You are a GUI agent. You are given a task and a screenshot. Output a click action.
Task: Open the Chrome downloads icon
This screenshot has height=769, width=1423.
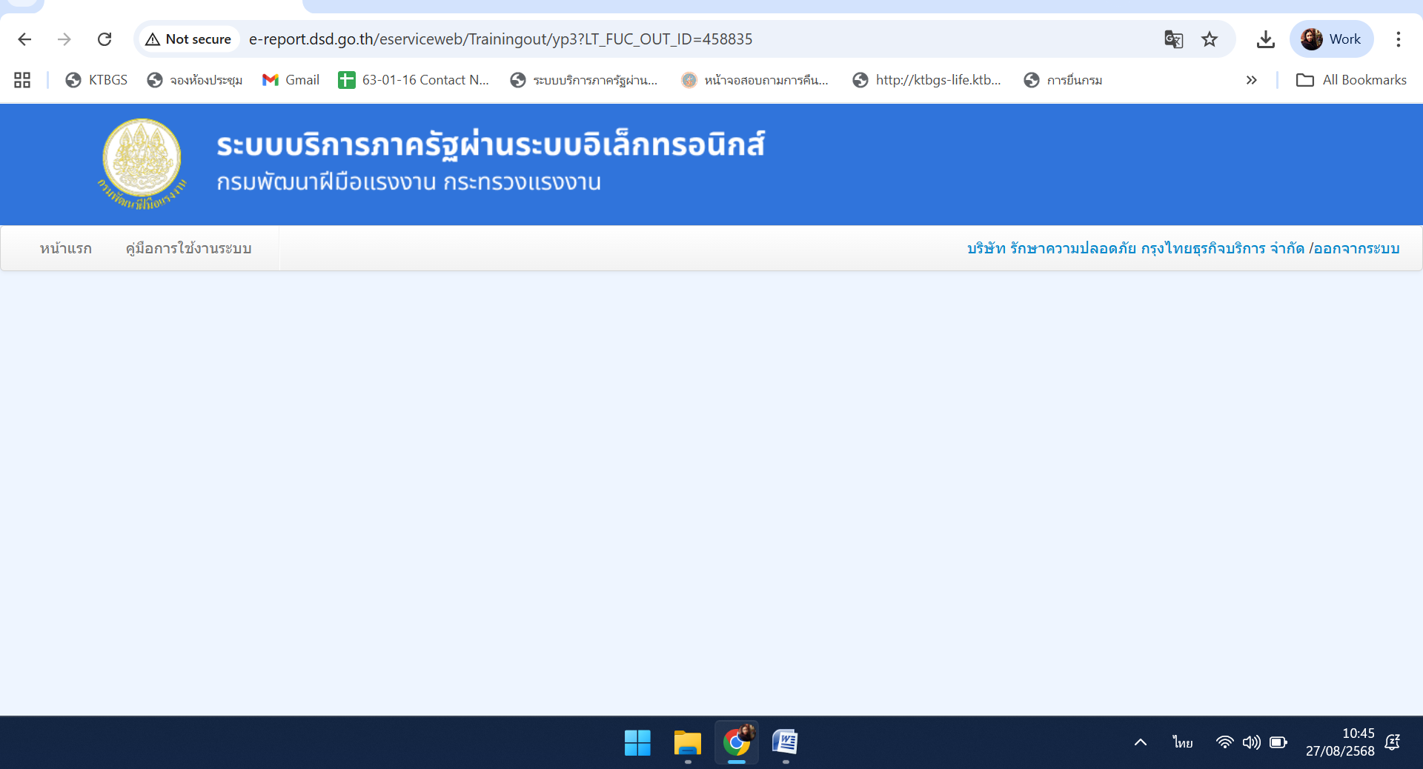pos(1266,39)
